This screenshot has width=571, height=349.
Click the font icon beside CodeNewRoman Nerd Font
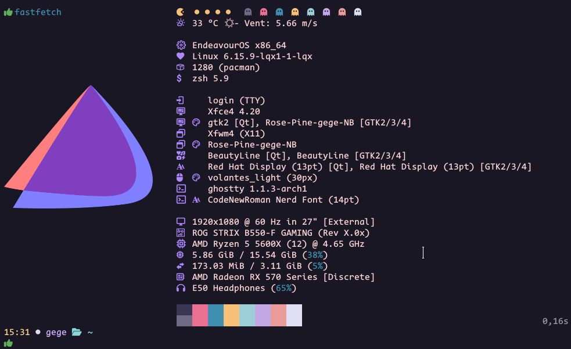(x=196, y=200)
